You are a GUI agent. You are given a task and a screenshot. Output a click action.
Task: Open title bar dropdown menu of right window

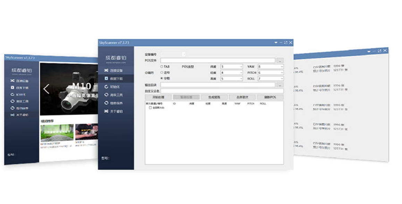(369, 52)
